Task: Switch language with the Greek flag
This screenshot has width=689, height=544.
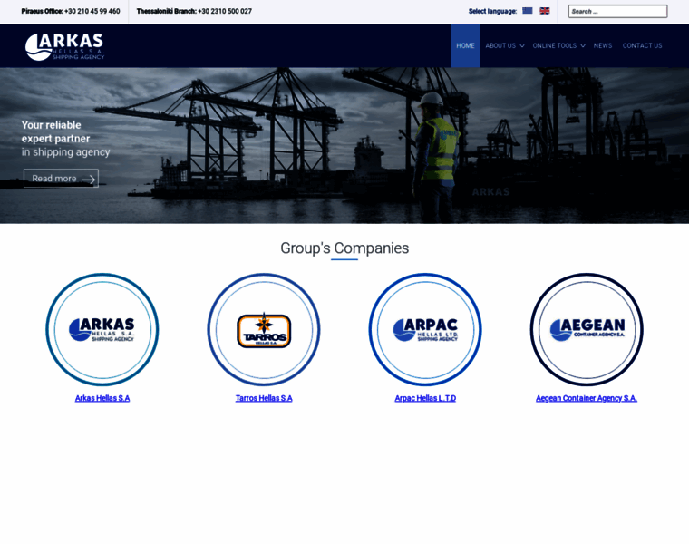Action: pos(528,11)
